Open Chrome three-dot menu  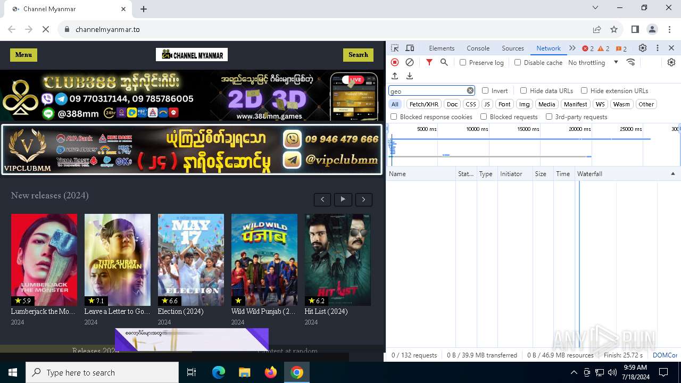(669, 29)
